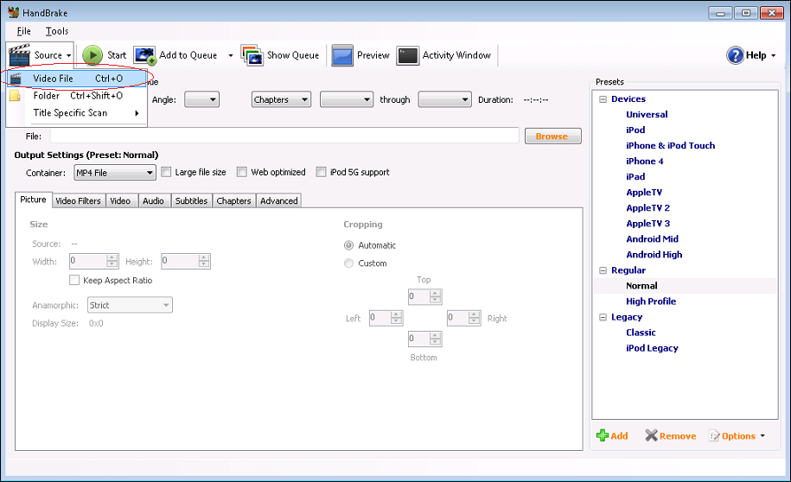Click the Start label in toolbar
Viewport: 791px width, 482px height.
pos(117,55)
